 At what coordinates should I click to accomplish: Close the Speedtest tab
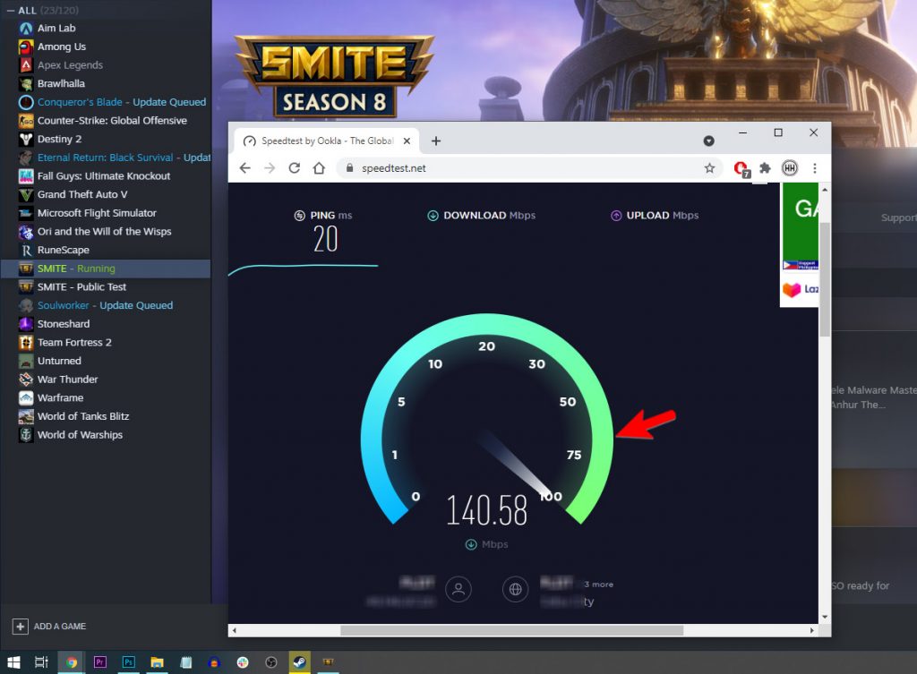point(407,141)
